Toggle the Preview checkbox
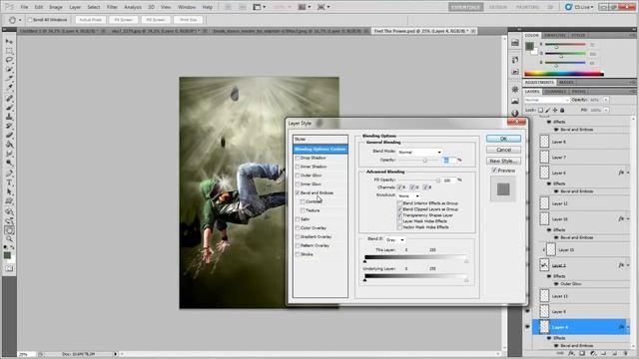 [x=494, y=171]
